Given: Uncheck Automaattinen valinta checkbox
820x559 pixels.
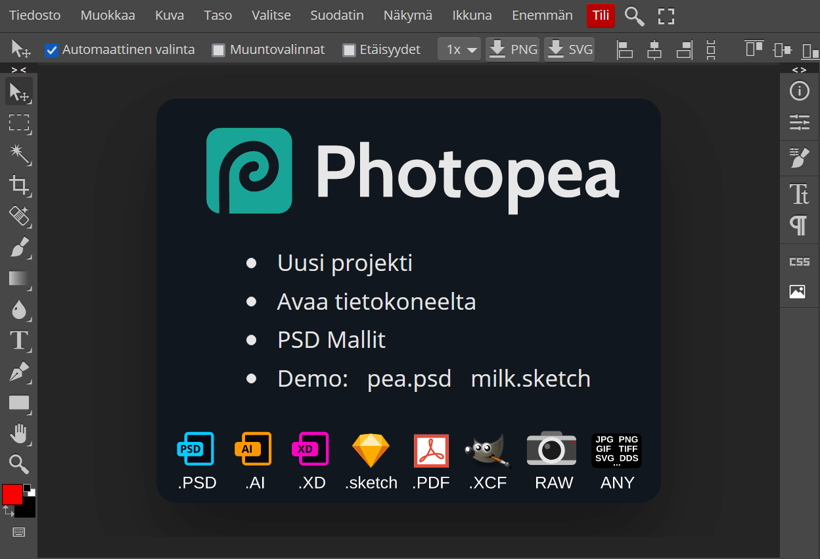Looking at the screenshot, I should (x=51, y=49).
